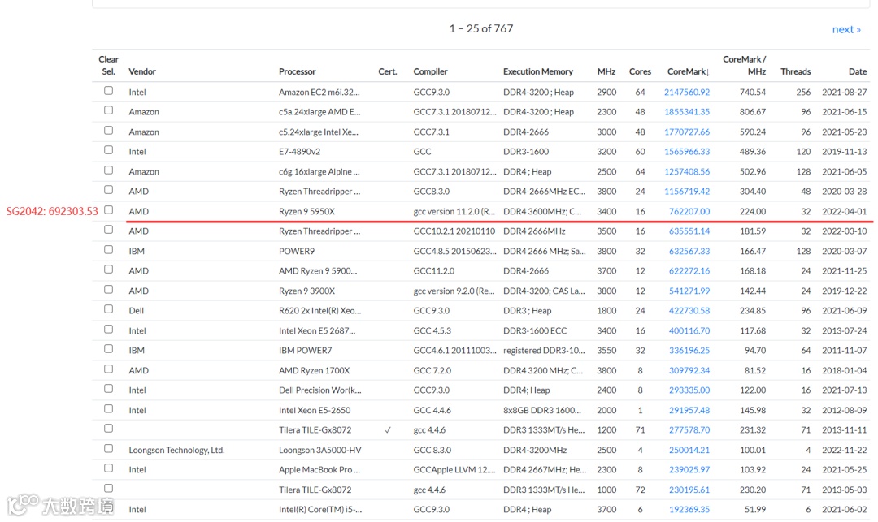878x522 pixels.
Task: Sort by Processor column header
Action: pyautogui.click(x=298, y=71)
